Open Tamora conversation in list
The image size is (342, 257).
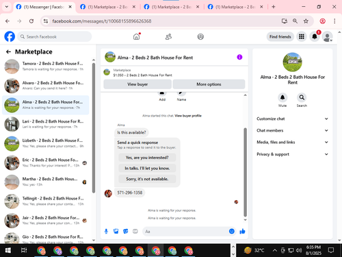point(46,66)
